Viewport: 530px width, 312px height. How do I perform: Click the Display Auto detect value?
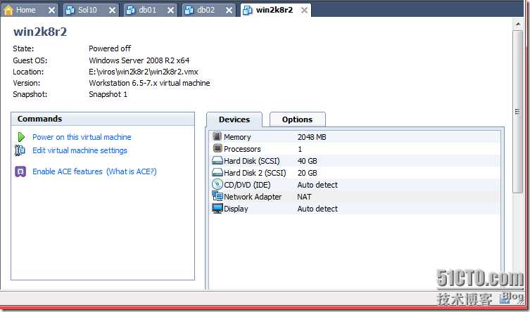click(x=317, y=209)
